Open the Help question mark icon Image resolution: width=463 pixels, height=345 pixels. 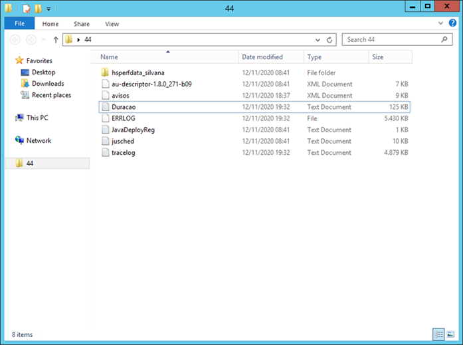[452, 23]
